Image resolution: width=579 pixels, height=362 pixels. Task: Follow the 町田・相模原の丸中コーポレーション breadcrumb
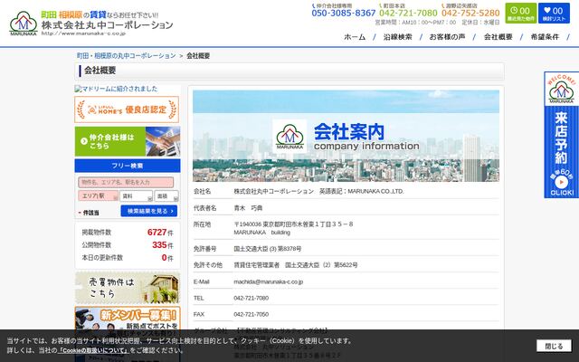127,56
